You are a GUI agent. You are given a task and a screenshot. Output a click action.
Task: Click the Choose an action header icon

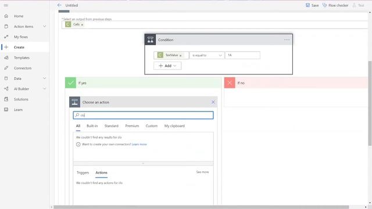(x=74, y=102)
